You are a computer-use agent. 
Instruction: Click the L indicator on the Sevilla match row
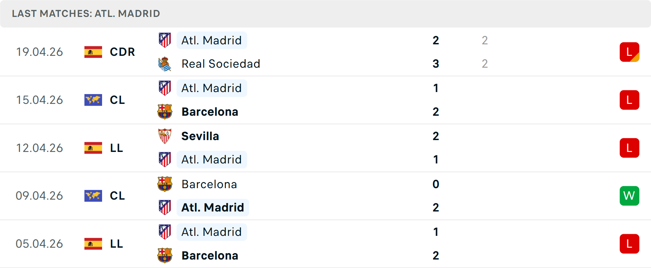pos(630,148)
